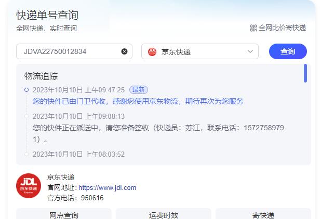Select the 09:08:13 tracking timestamp
The image size is (335, 219).
click(x=78, y=116)
